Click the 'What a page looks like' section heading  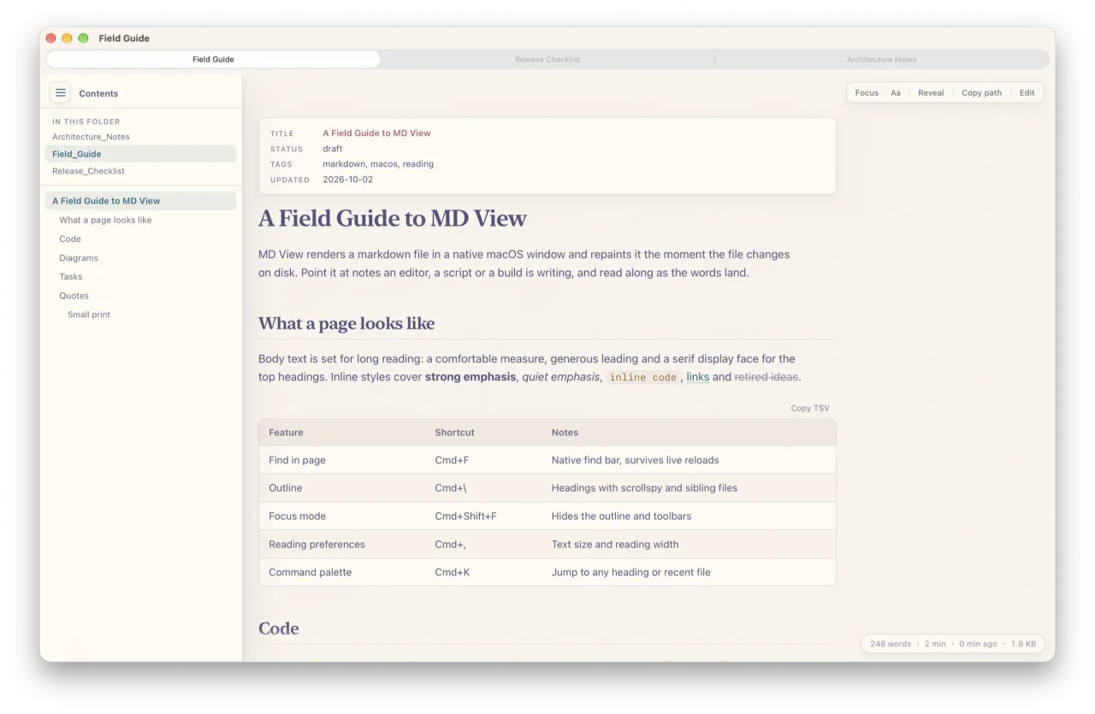(346, 323)
